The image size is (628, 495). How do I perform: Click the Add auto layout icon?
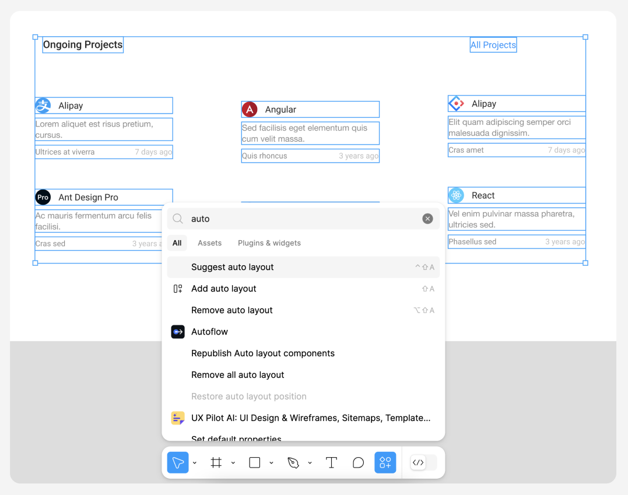(x=178, y=289)
